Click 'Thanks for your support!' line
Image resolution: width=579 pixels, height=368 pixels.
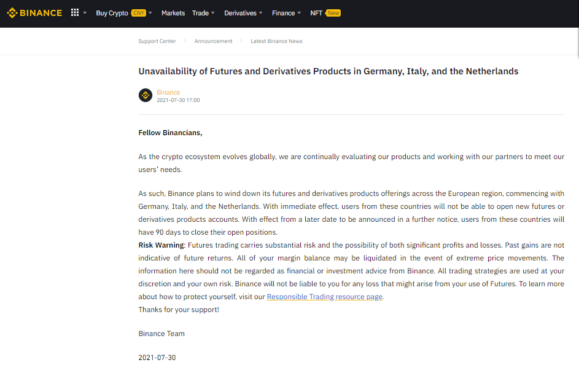pos(179,310)
